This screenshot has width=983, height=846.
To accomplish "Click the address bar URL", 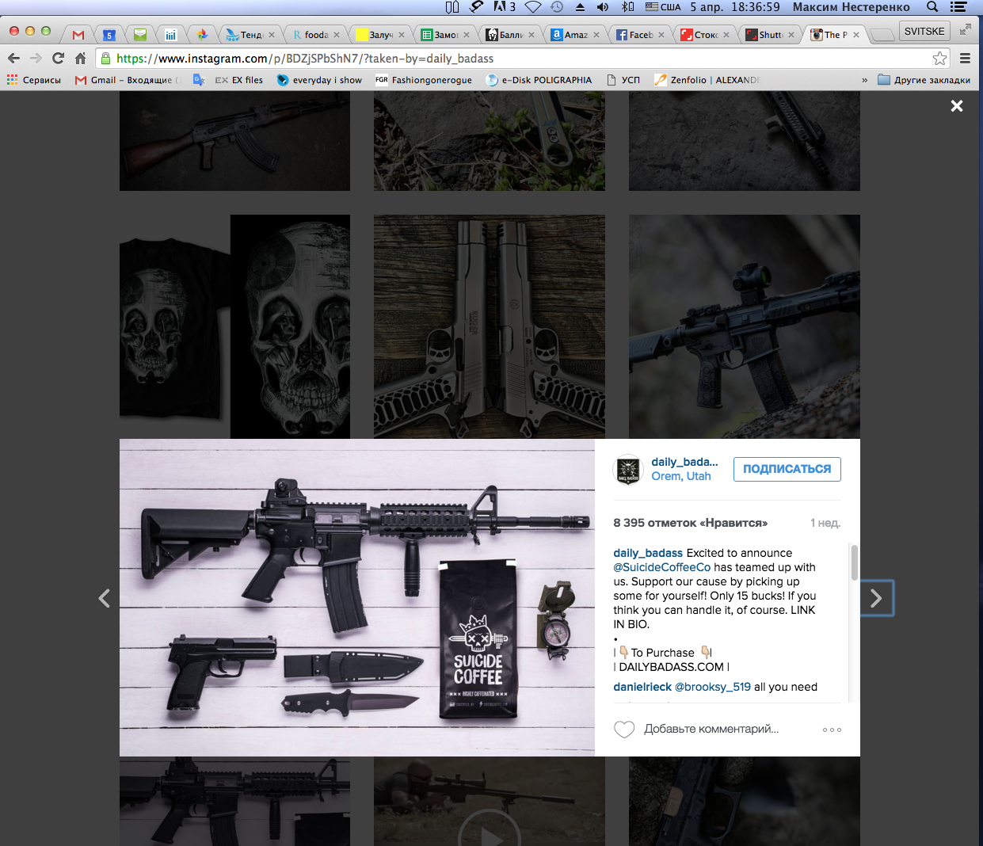I will click(305, 59).
